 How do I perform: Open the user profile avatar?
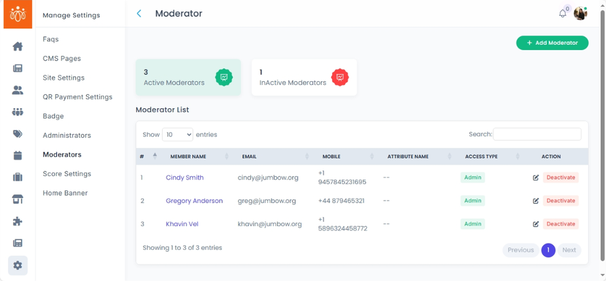pyautogui.click(x=580, y=13)
